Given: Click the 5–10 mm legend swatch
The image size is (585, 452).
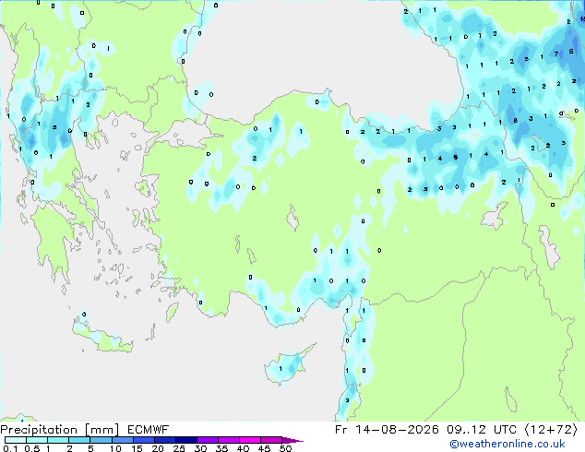Looking at the screenshot, I should pyautogui.click(x=101, y=440).
